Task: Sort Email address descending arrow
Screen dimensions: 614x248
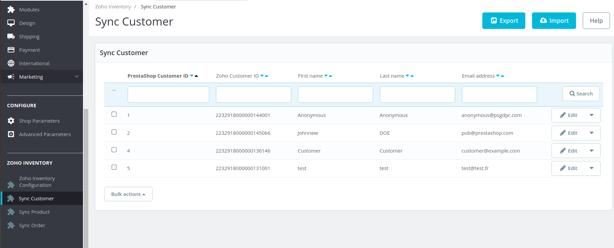Action: (498, 76)
